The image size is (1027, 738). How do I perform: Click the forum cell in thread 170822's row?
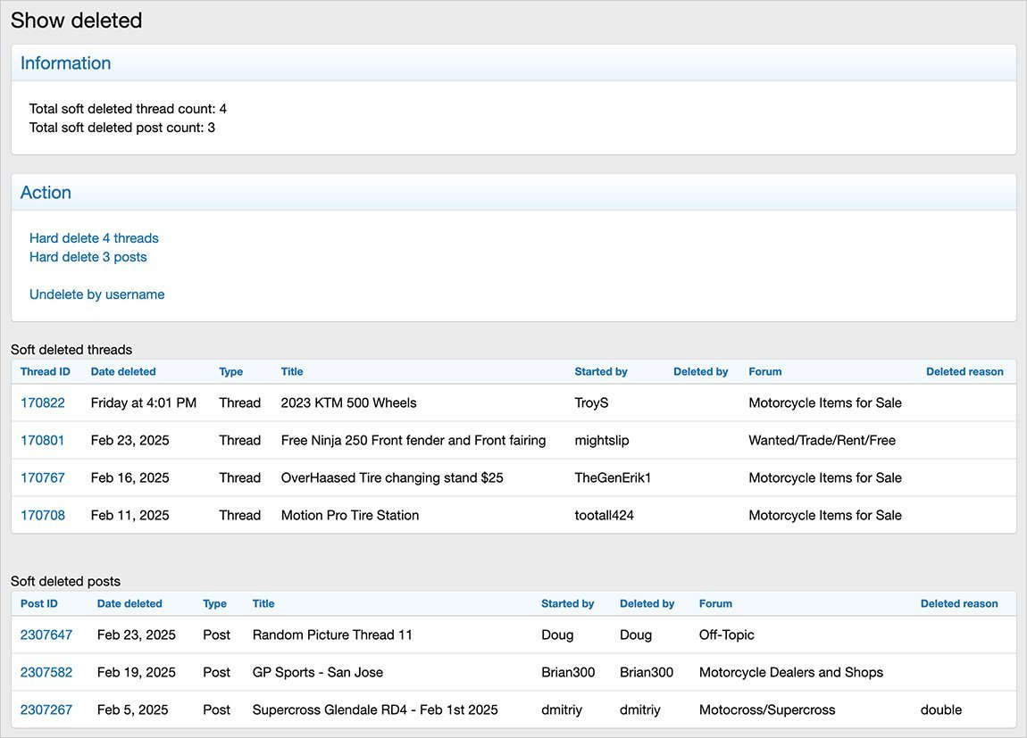(825, 403)
